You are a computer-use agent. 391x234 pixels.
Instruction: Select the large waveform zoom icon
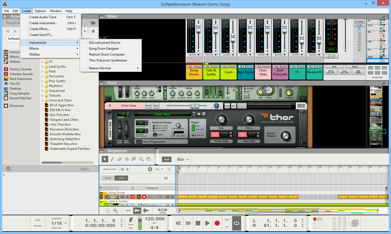point(146,211)
